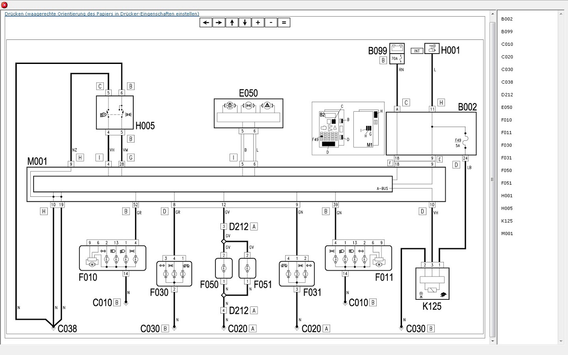Zoom in using the plus button
568x355 pixels.
tap(258, 22)
